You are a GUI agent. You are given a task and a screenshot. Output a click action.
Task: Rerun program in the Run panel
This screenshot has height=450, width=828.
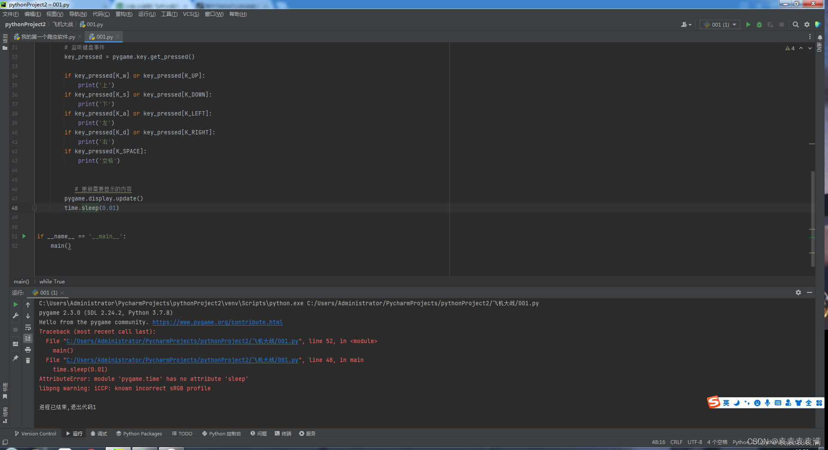(15, 304)
